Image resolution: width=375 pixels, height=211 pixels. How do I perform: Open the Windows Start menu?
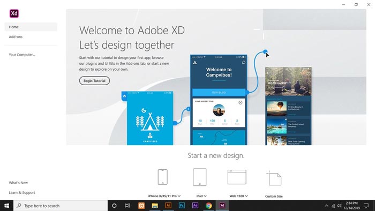pos(6,206)
